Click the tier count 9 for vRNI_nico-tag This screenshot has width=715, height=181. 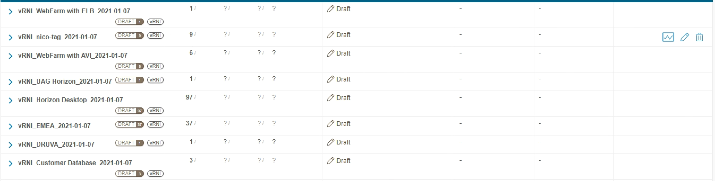click(x=191, y=34)
